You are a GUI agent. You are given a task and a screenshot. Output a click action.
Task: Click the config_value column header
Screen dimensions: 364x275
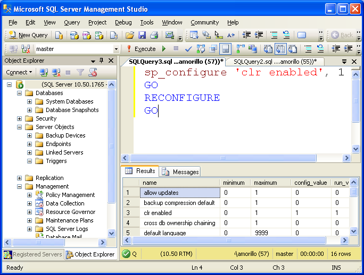311,183
